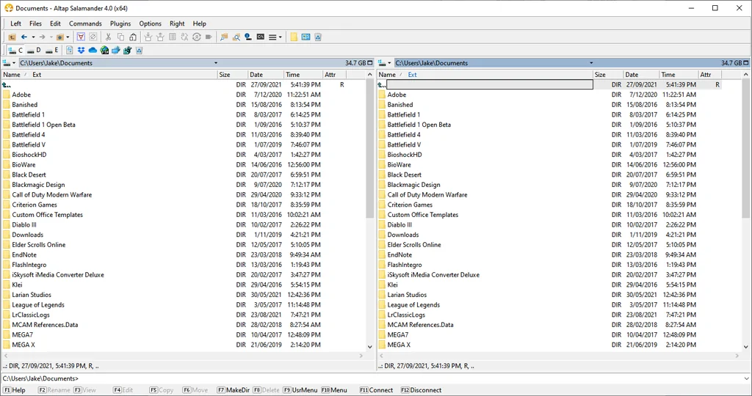Click the F12 Disconnect button
752x396 pixels.
pos(421,390)
